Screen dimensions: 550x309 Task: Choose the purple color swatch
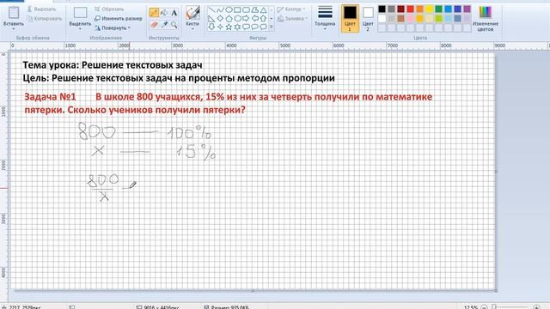pos(467,9)
